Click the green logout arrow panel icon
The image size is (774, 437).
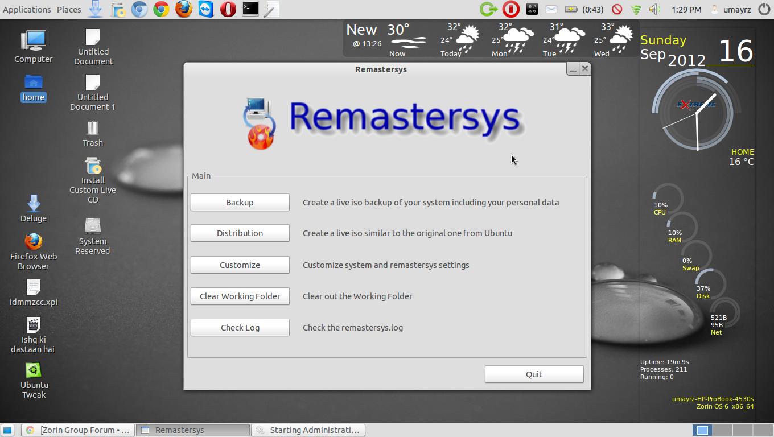488,9
